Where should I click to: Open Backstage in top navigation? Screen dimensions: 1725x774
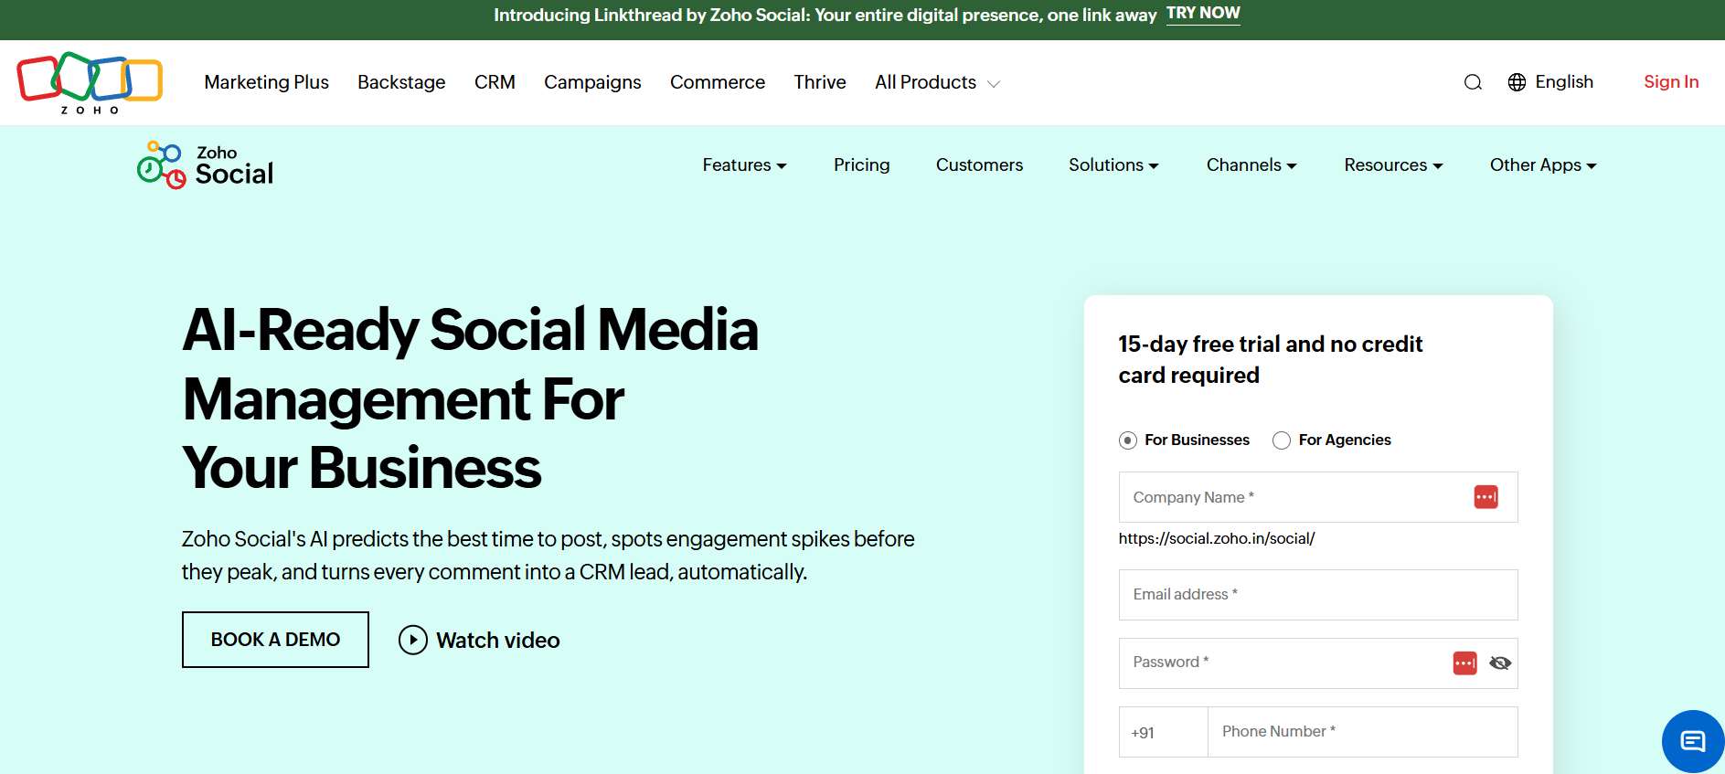coord(401,82)
